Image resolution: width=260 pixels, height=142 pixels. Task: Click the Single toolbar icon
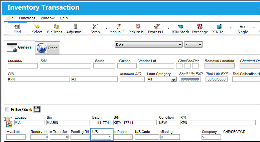243,28
